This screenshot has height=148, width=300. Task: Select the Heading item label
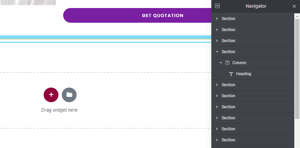(244, 74)
